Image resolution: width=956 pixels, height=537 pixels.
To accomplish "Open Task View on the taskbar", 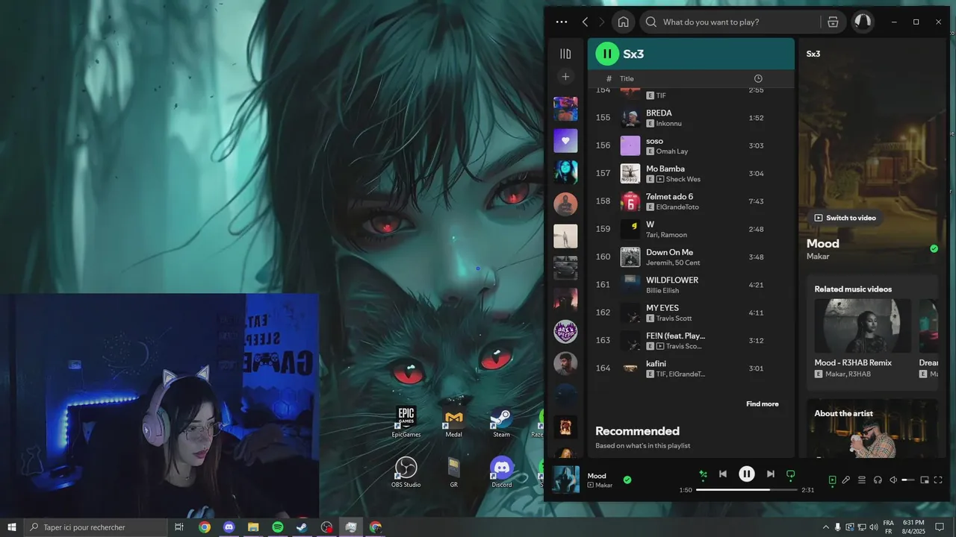I will tap(179, 527).
